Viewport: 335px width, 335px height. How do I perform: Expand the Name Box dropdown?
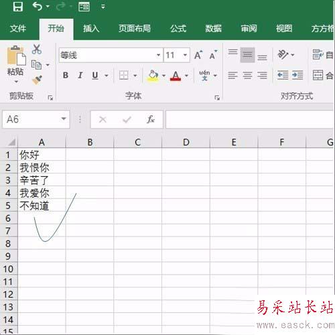(x=64, y=119)
